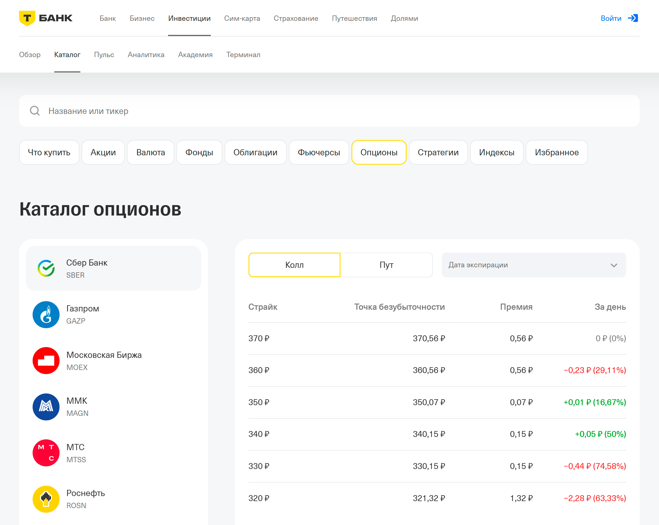The width and height of the screenshot is (659, 525).
Task: Open the Дата экспирации dropdown
Action: point(534,265)
